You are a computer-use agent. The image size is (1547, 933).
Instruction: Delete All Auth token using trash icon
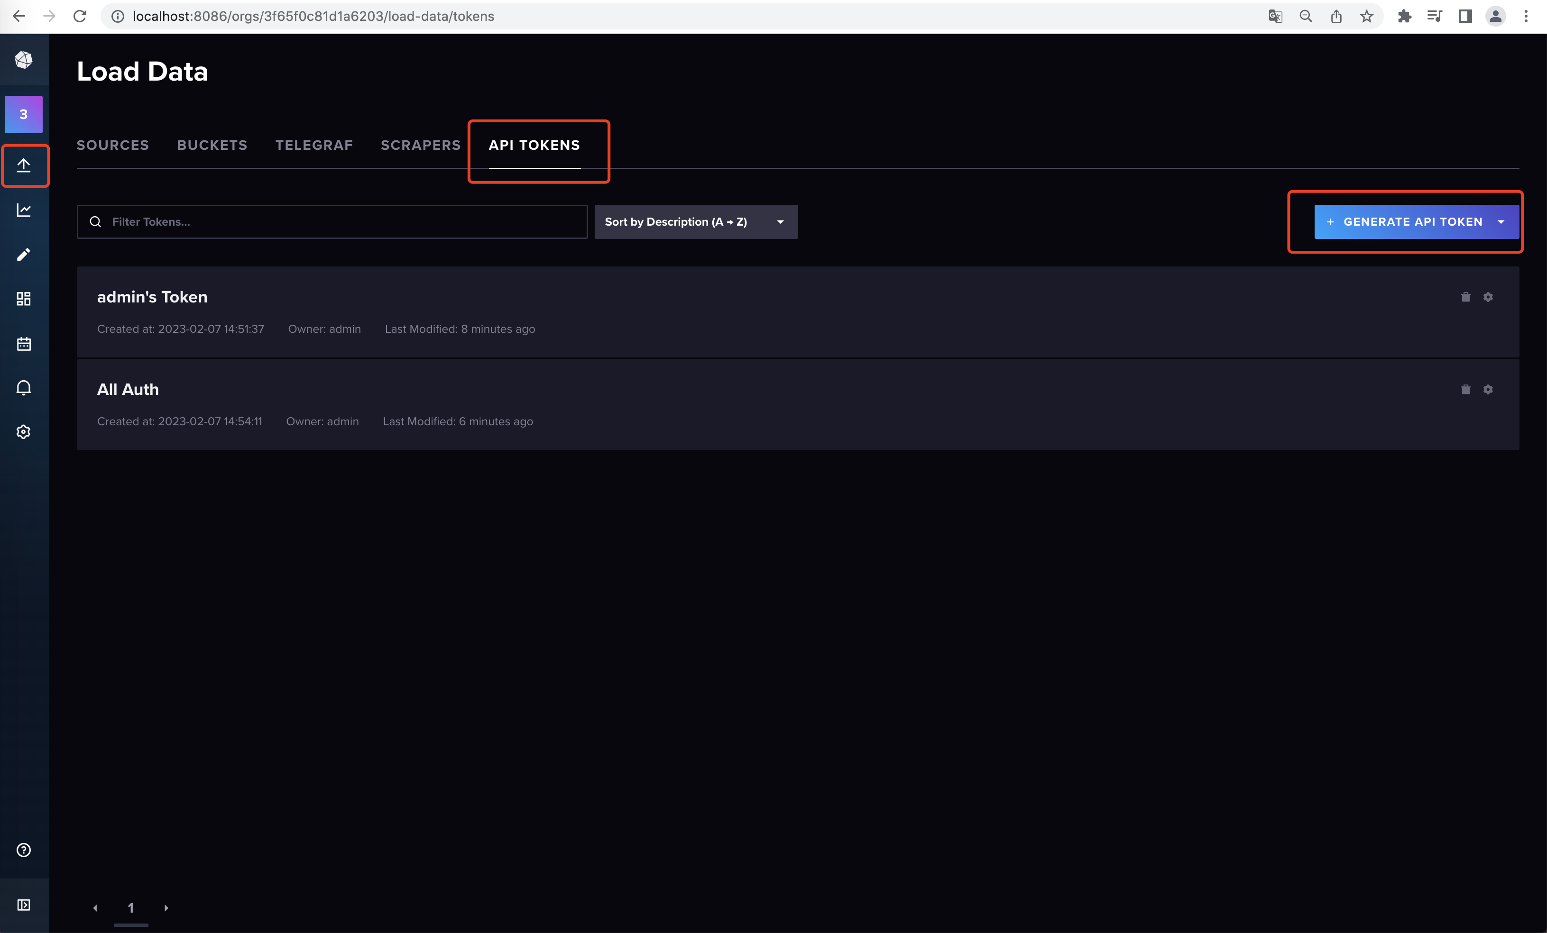(x=1465, y=389)
